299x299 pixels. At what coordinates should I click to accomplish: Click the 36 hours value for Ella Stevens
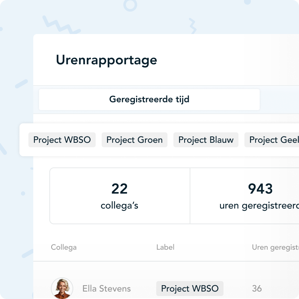257,289
